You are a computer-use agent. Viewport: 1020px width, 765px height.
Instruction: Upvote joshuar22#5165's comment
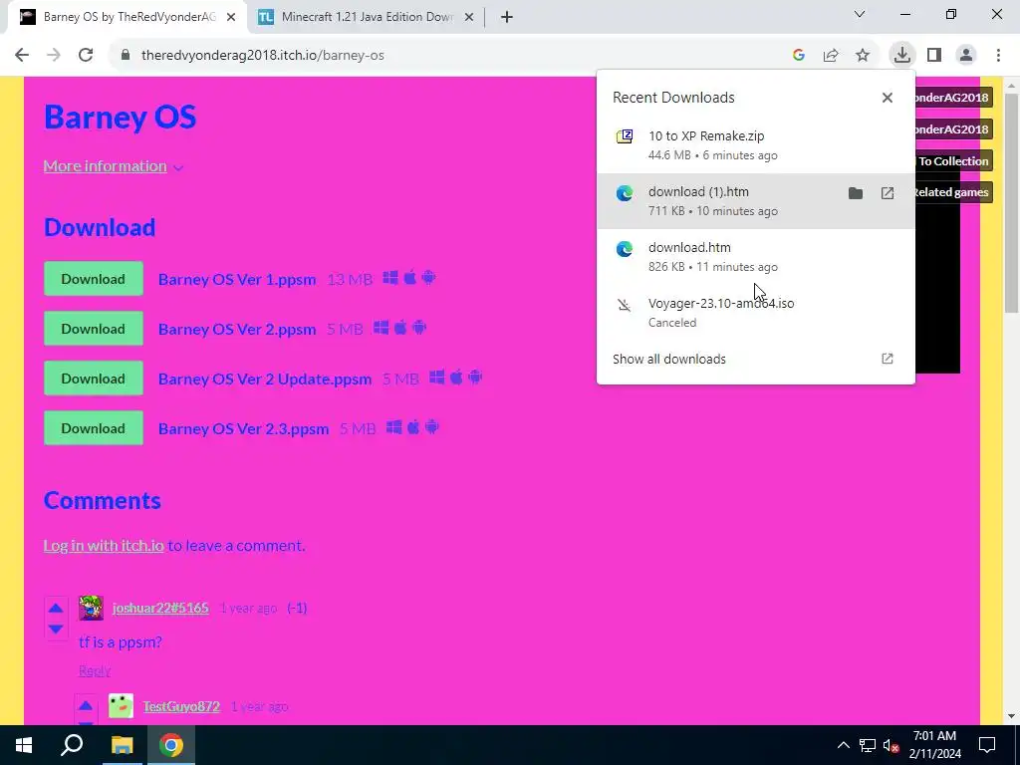click(56, 609)
